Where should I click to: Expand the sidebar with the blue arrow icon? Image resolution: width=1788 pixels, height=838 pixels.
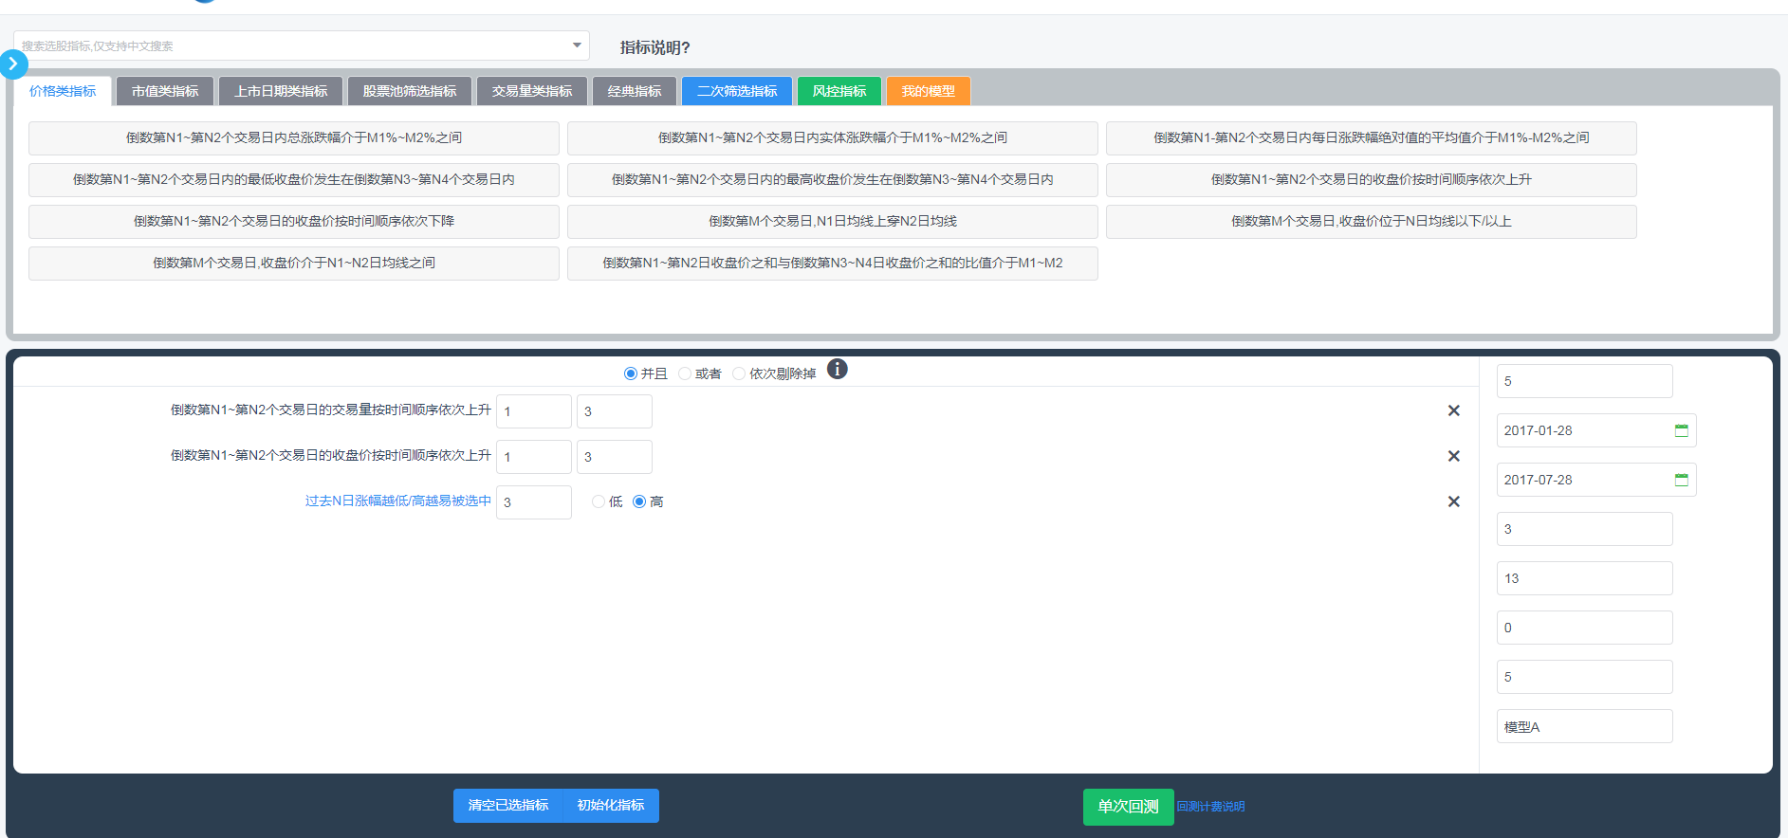click(x=13, y=64)
